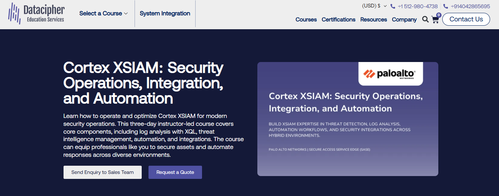Click the cart item count badge
This screenshot has height=196, width=499.
[439, 15]
